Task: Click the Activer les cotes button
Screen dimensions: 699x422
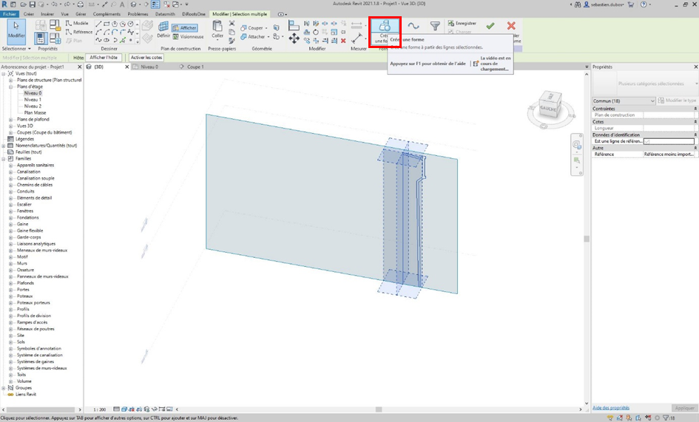Action: pos(146,57)
